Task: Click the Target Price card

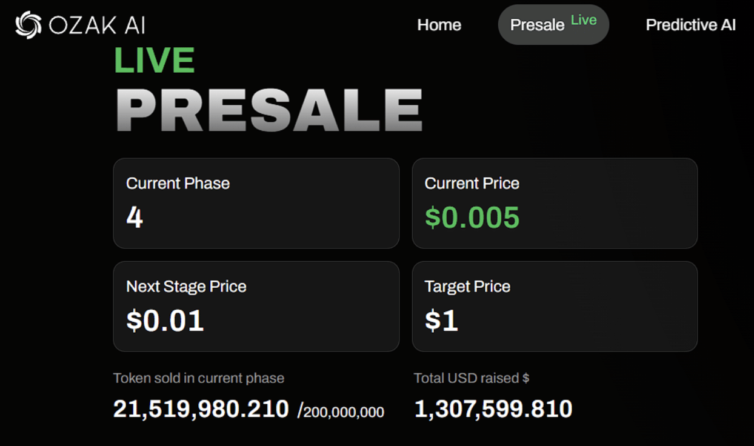Action: point(555,306)
